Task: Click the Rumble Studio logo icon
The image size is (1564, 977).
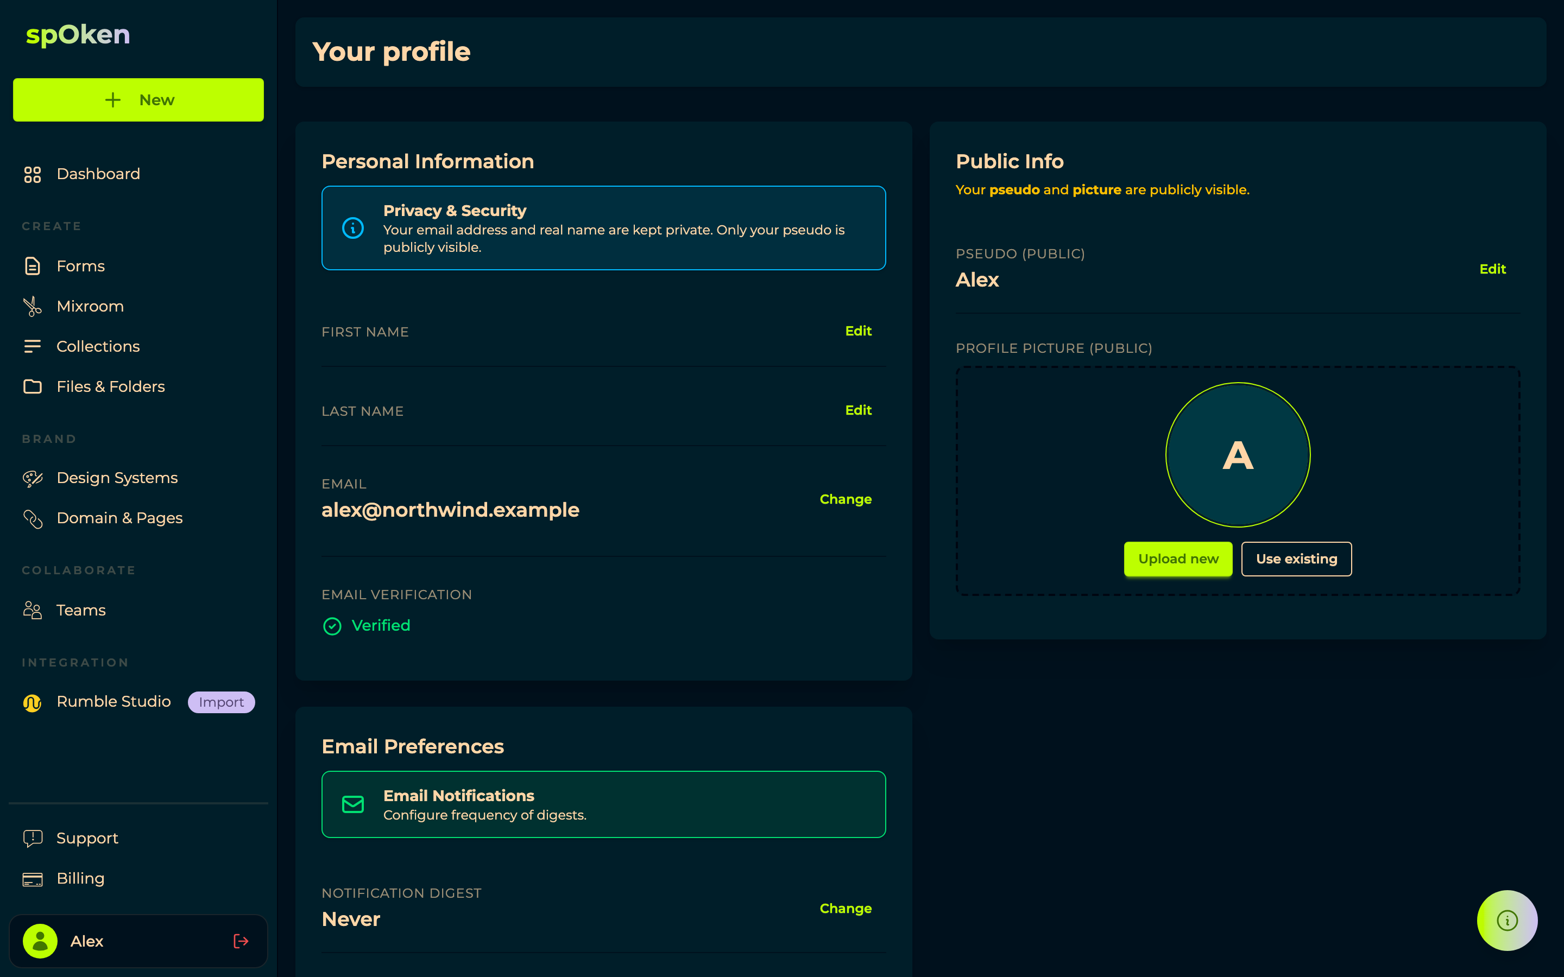Action: pyautogui.click(x=33, y=702)
